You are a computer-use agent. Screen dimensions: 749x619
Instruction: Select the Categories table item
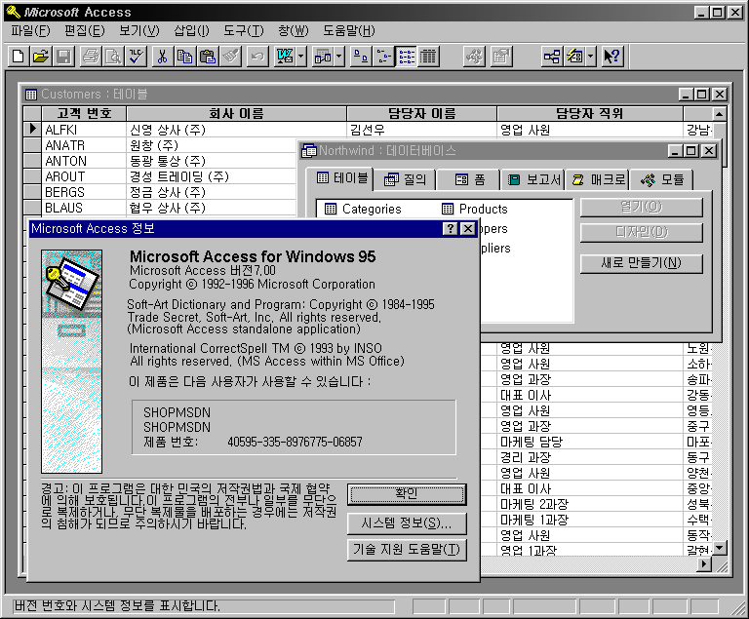[363, 210]
